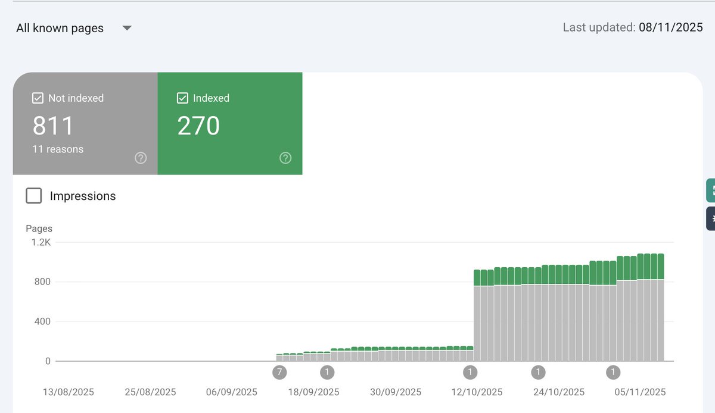
Task: Click the green side panel icon
Action: (x=711, y=190)
